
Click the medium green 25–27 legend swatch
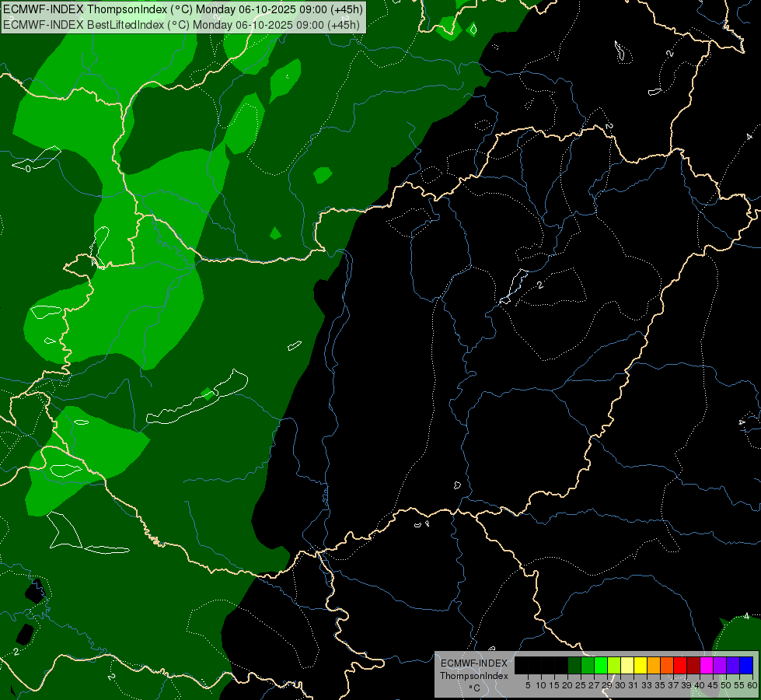[588, 665]
